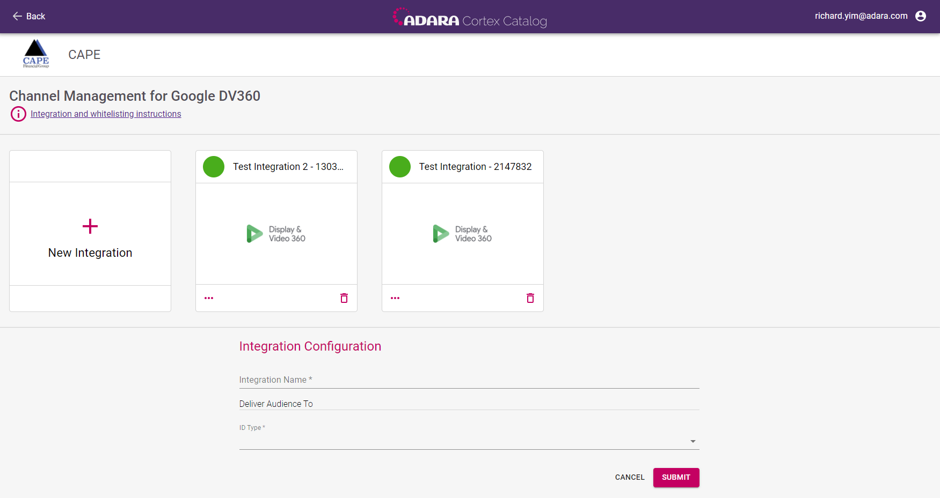Click the ID Type select field
Screen dimensions: 940x498
469,441
